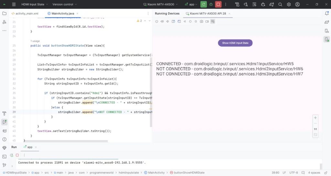This screenshot has width=331, height=176.
Task: Close Xiaomi MiTV device tab
Action: tap(229, 14)
